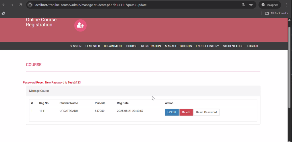Image resolution: width=292 pixels, height=142 pixels.
Task: Open the STUDENT LOGS menu item
Action: click(233, 46)
